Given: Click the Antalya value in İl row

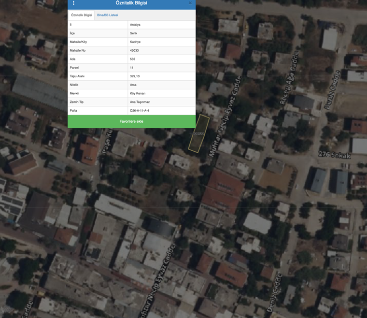Looking at the screenshot, I should click(135, 24).
